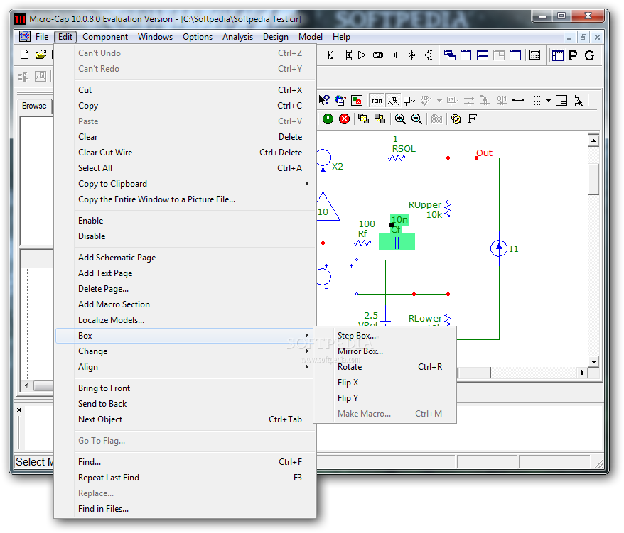The height and width of the screenshot is (533, 624).
Task: Open the Design menu
Action: [275, 37]
